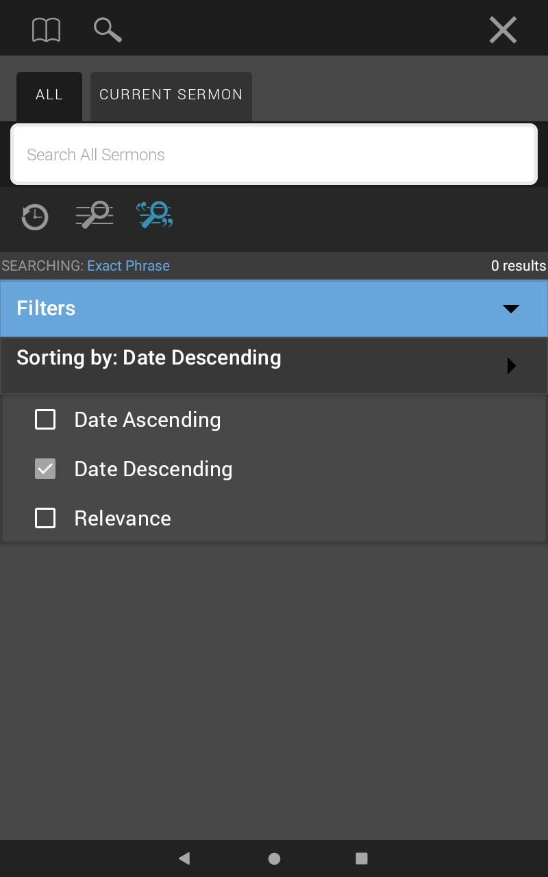Focus the Search All Sermons field
This screenshot has width=548, height=877.
[x=274, y=154]
